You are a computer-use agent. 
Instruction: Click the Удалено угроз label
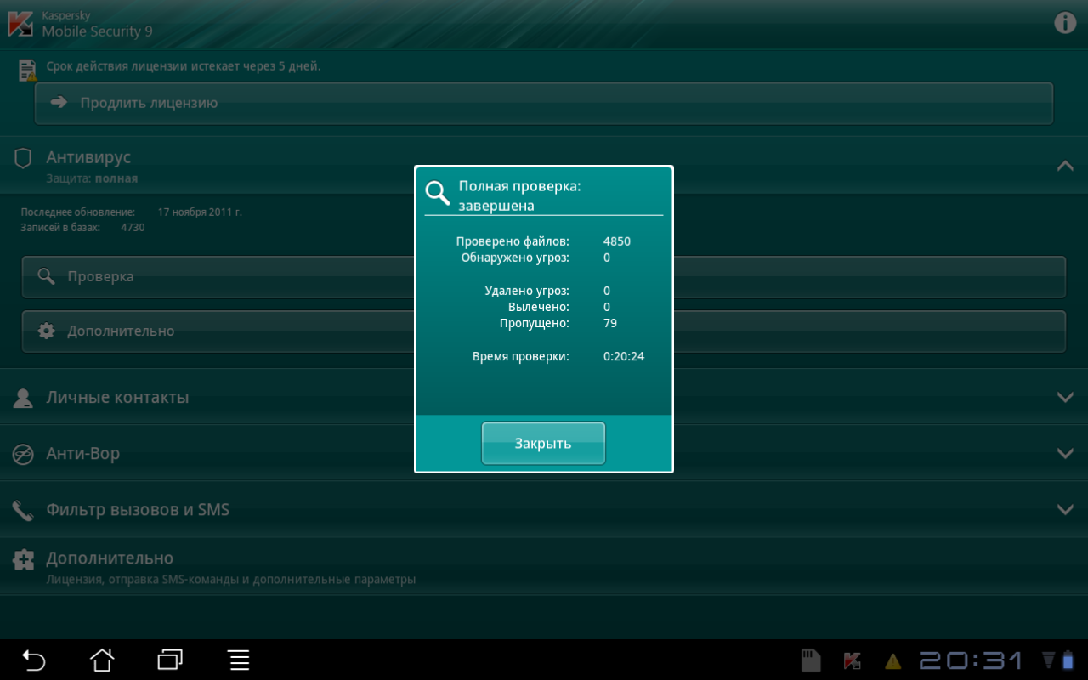527,291
